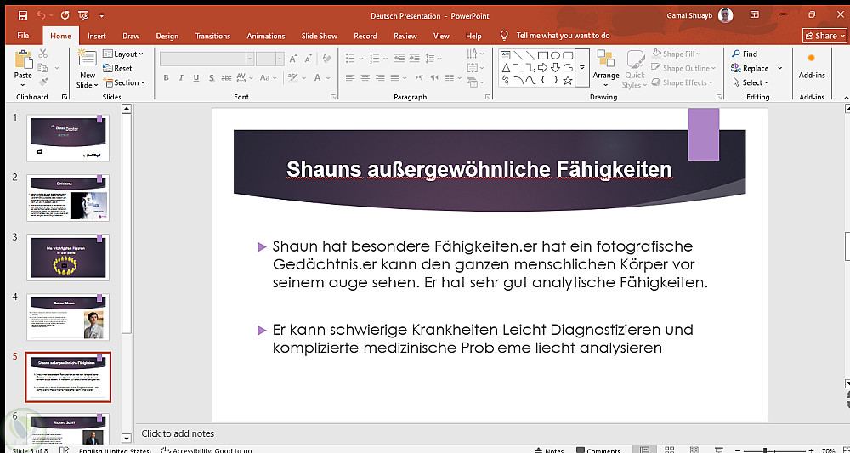Click the Reset slide button

coord(117,68)
